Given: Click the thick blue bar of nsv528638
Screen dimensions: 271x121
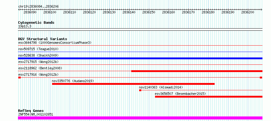Looking at the screenshot, I should (x=140, y=58).
